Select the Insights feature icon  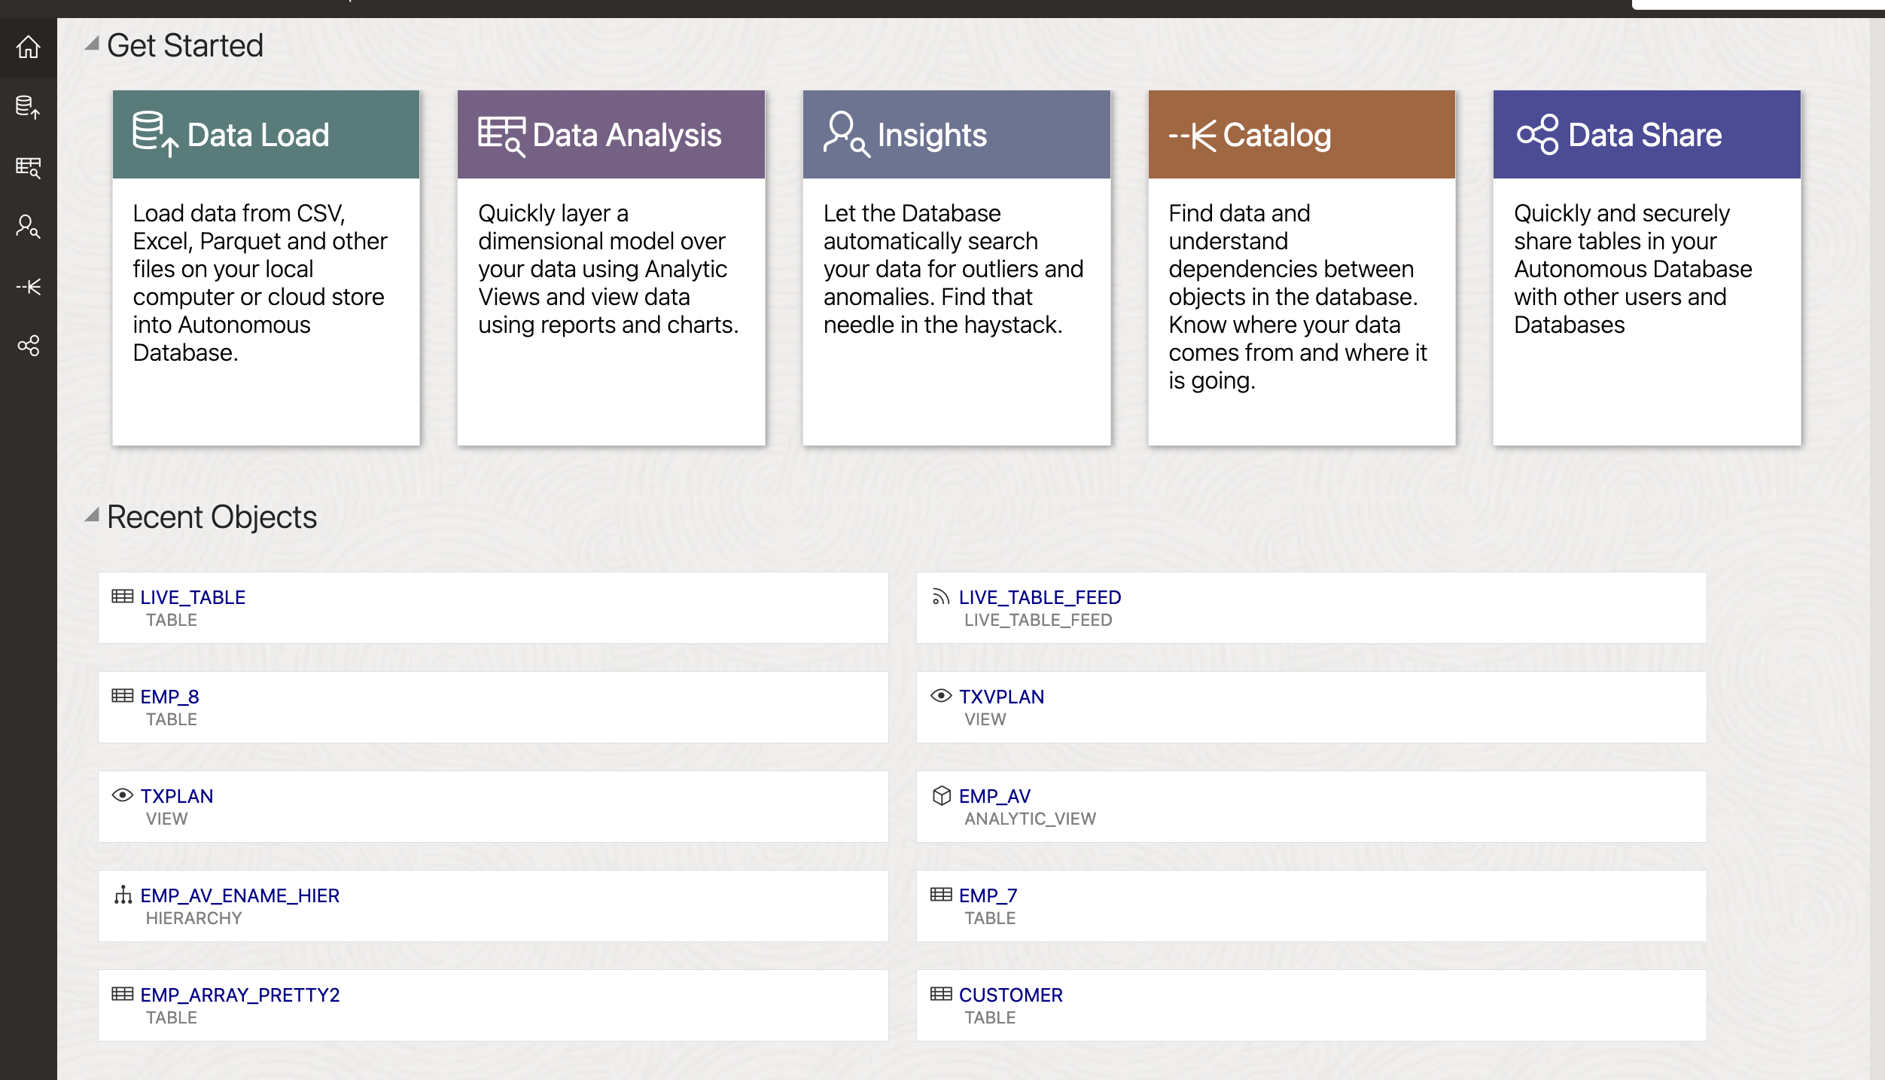coord(843,133)
